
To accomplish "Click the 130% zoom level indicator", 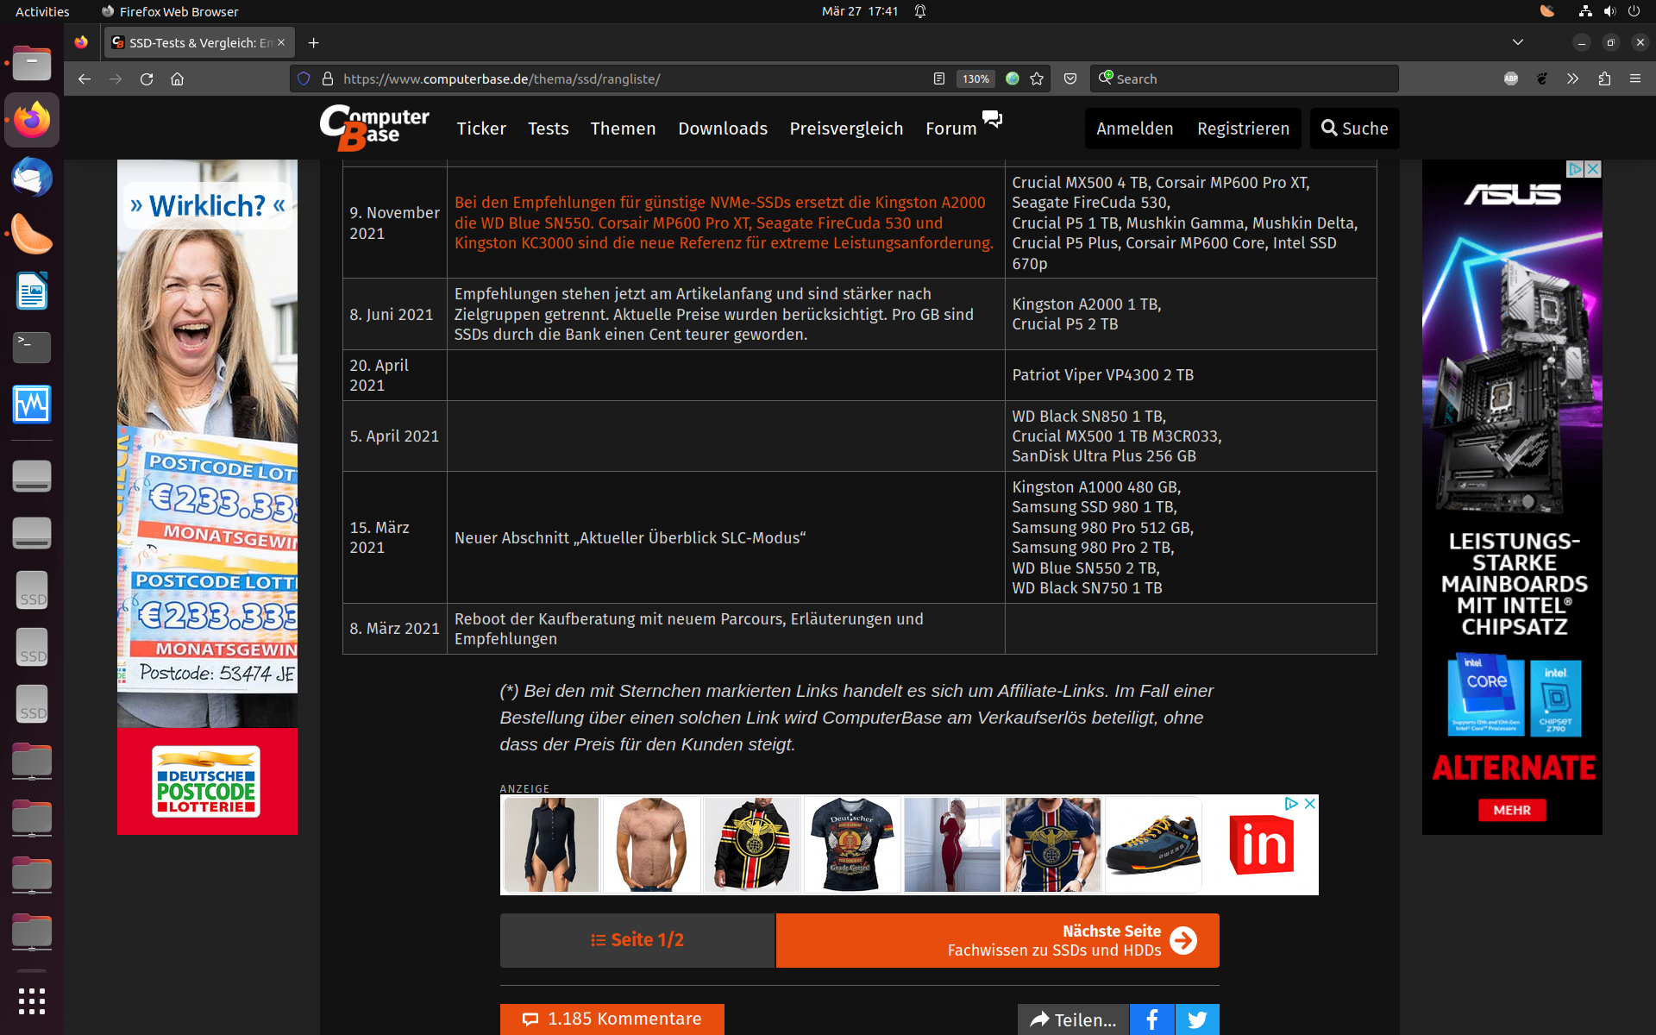I will click(975, 78).
